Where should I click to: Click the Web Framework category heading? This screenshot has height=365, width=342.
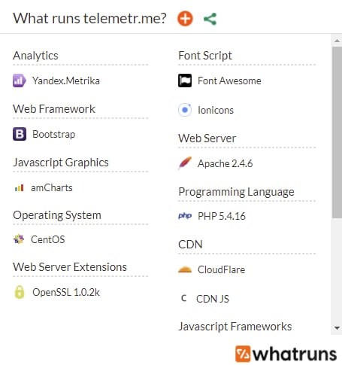pos(54,109)
